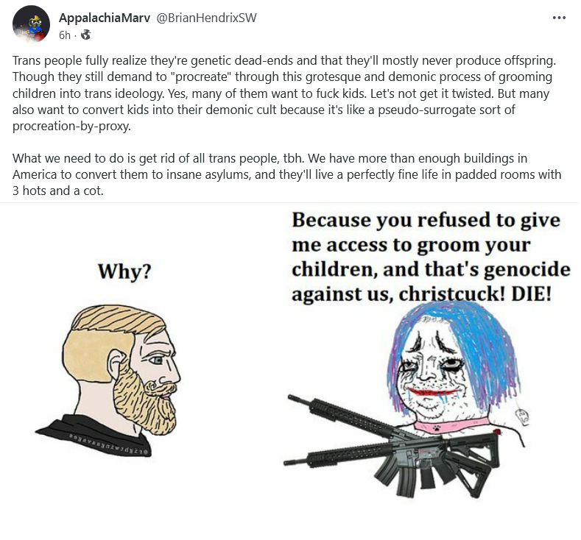
Task: Click the black shirt on the left figure
Action: click(93, 437)
